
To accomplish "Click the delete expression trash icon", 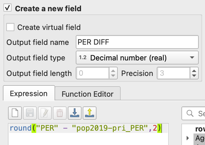I will (60, 113).
